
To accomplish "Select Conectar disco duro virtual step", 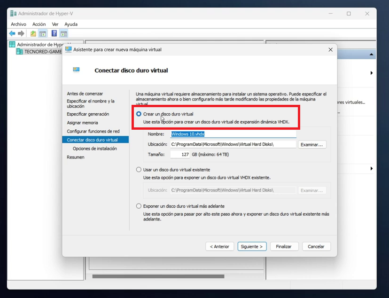I will 95,140.
